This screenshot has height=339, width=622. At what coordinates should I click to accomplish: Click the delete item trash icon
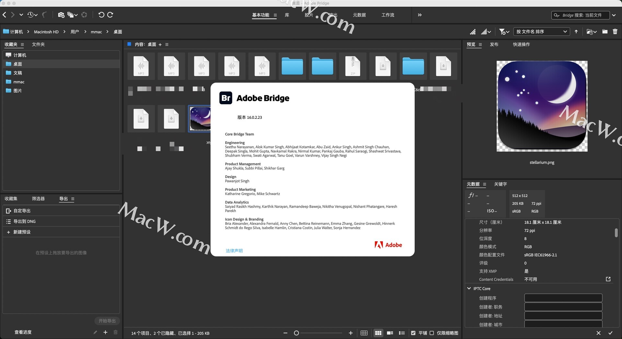(615, 32)
